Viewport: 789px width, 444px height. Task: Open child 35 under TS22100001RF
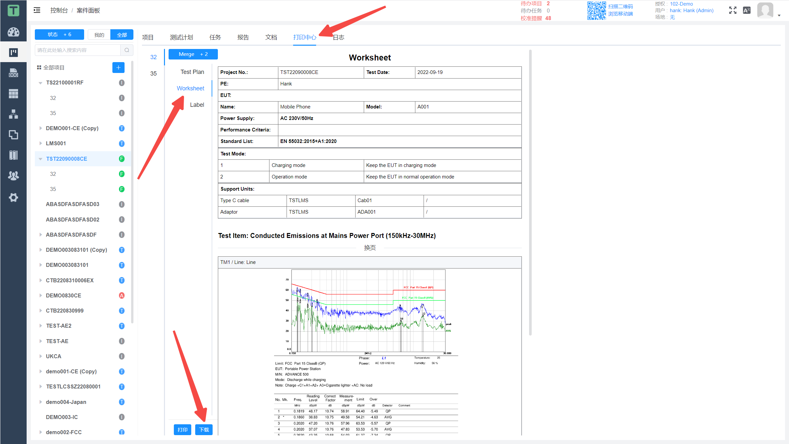(53, 113)
